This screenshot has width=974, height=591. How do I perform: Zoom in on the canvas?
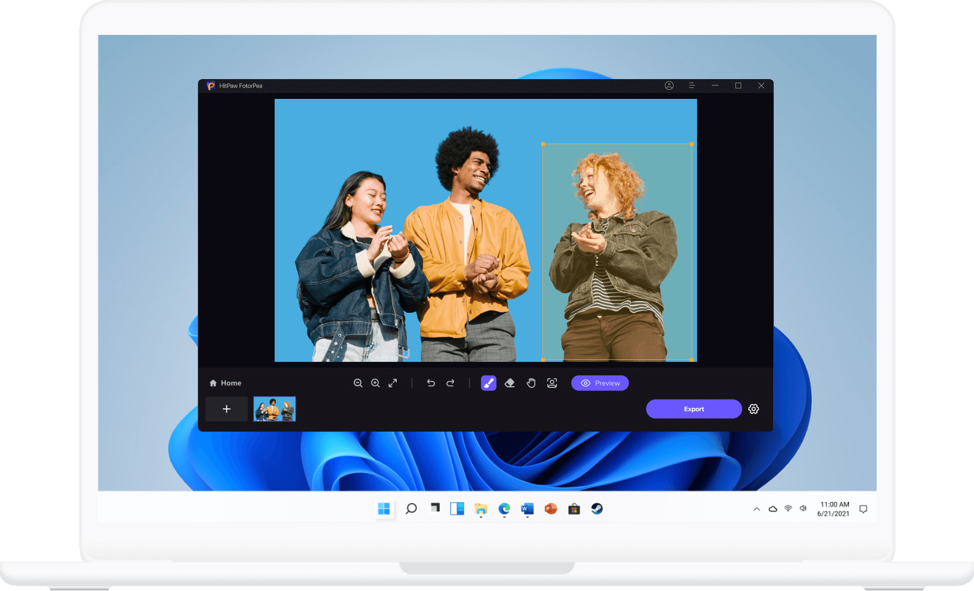[375, 383]
